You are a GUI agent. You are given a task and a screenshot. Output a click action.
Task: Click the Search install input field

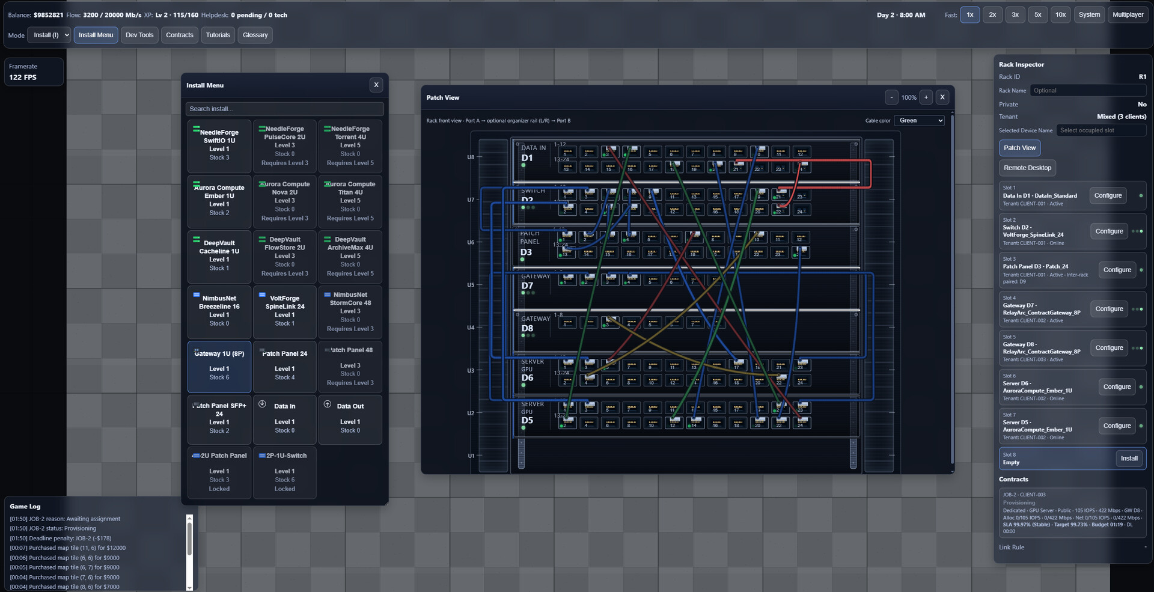284,109
